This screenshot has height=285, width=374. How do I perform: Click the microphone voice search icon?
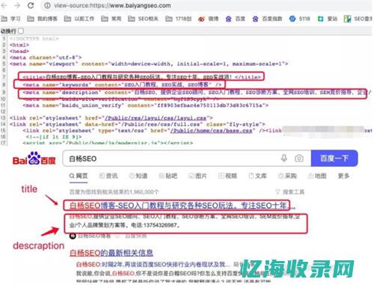(284, 159)
